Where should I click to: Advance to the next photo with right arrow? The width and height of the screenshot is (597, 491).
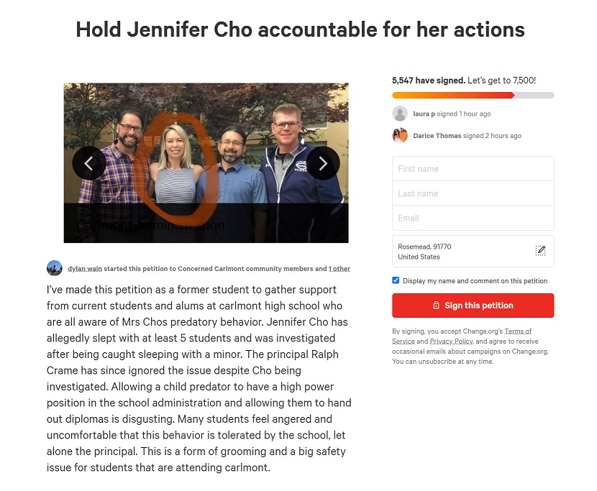pos(323,164)
